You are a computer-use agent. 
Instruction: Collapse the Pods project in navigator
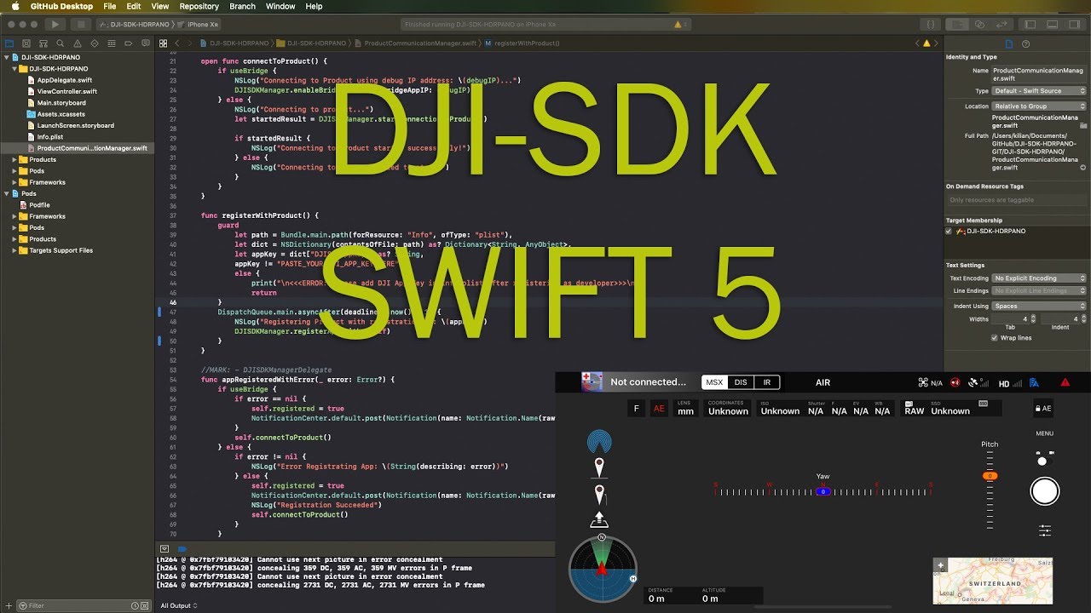click(8, 193)
